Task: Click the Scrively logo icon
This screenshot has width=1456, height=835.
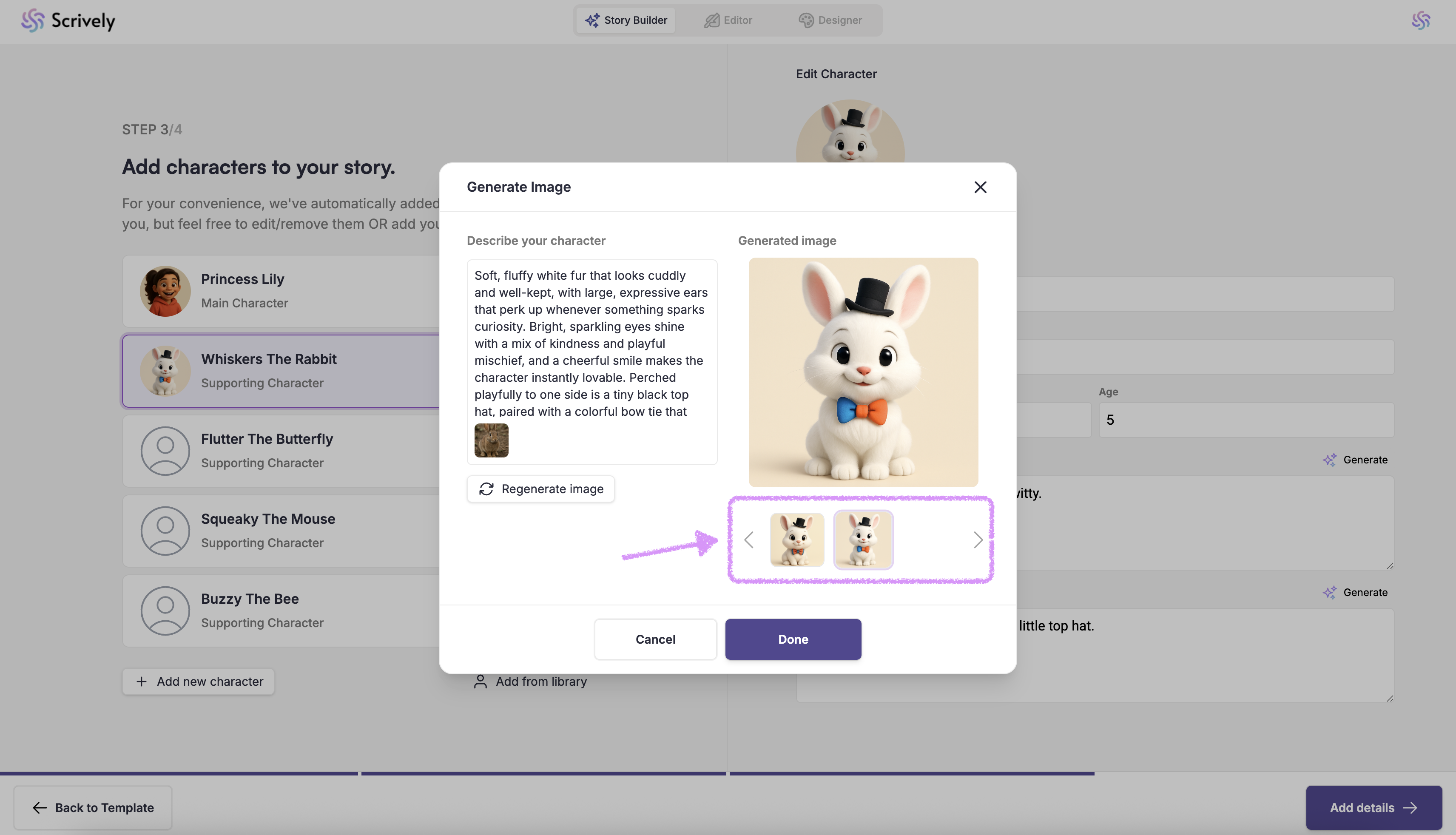Action: (33, 21)
